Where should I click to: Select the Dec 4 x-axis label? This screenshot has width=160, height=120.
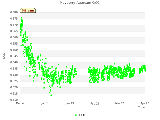(20, 103)
